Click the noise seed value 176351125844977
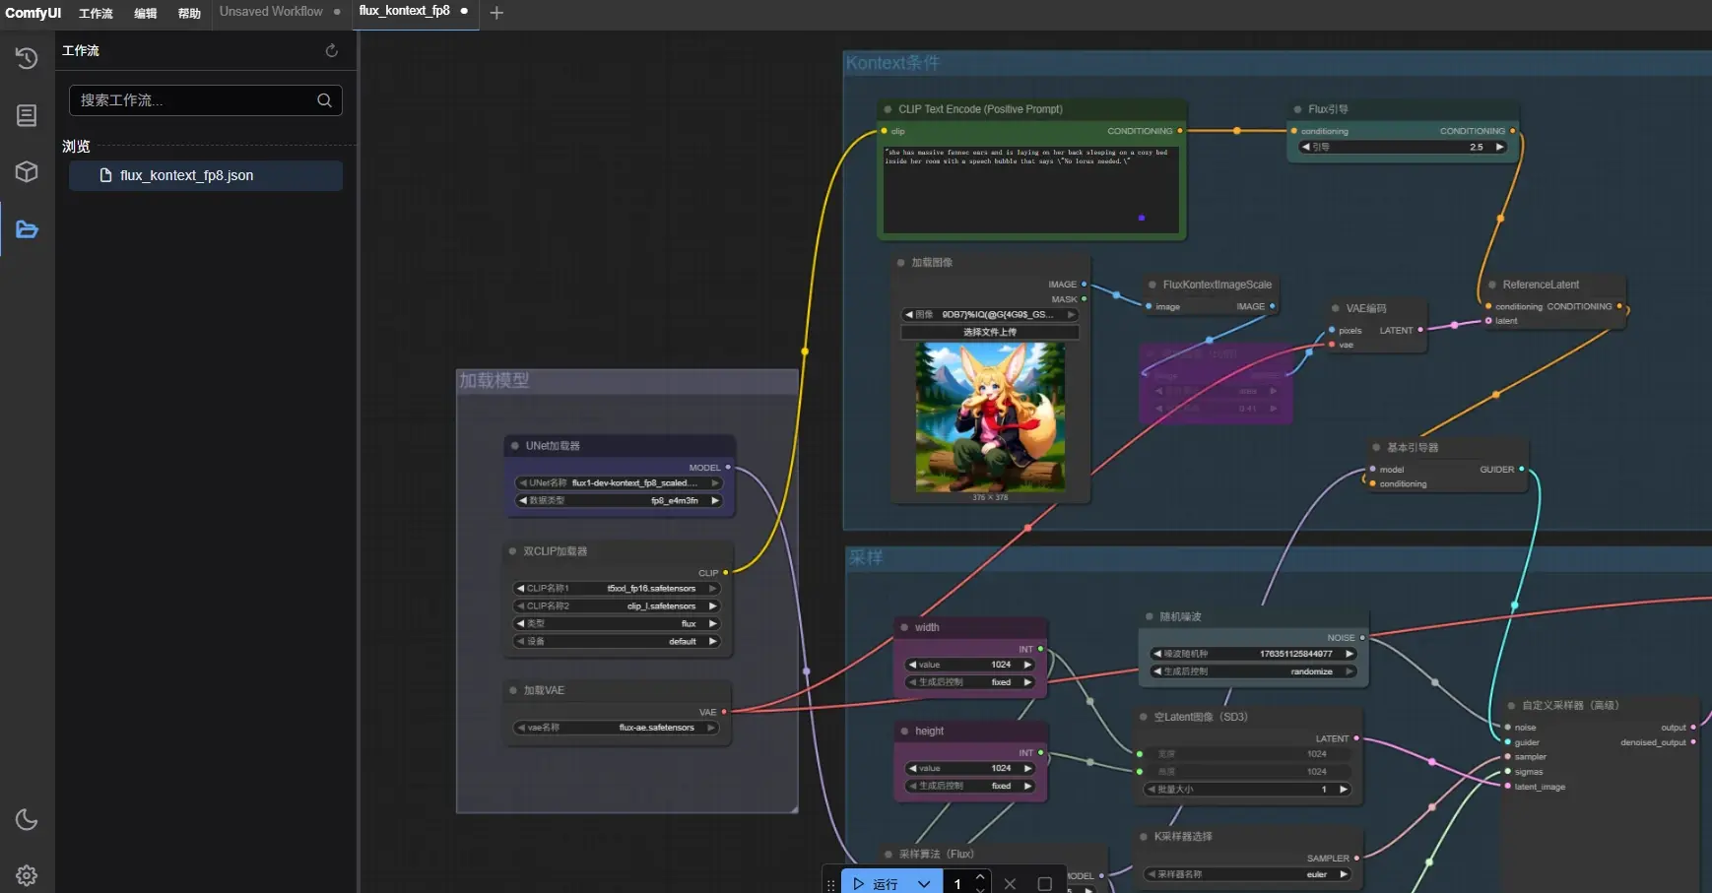Screen dimensions: 1712x893 [x=1295, y=654]
